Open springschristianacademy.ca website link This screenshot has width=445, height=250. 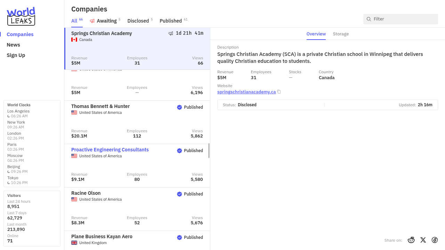pos(246,92)
